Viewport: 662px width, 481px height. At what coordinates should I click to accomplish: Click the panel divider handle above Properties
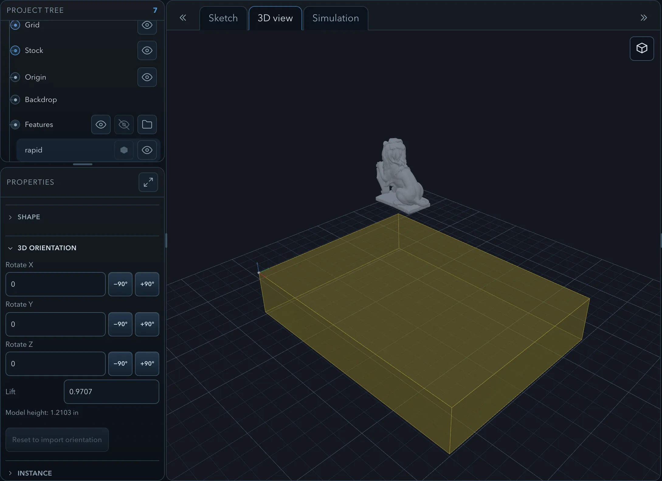click(x=83, y=164)
